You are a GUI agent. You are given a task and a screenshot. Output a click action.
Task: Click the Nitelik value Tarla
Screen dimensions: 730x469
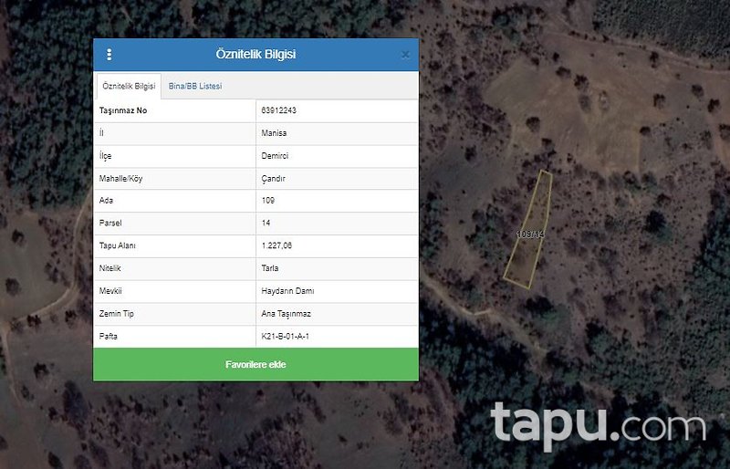270,268
